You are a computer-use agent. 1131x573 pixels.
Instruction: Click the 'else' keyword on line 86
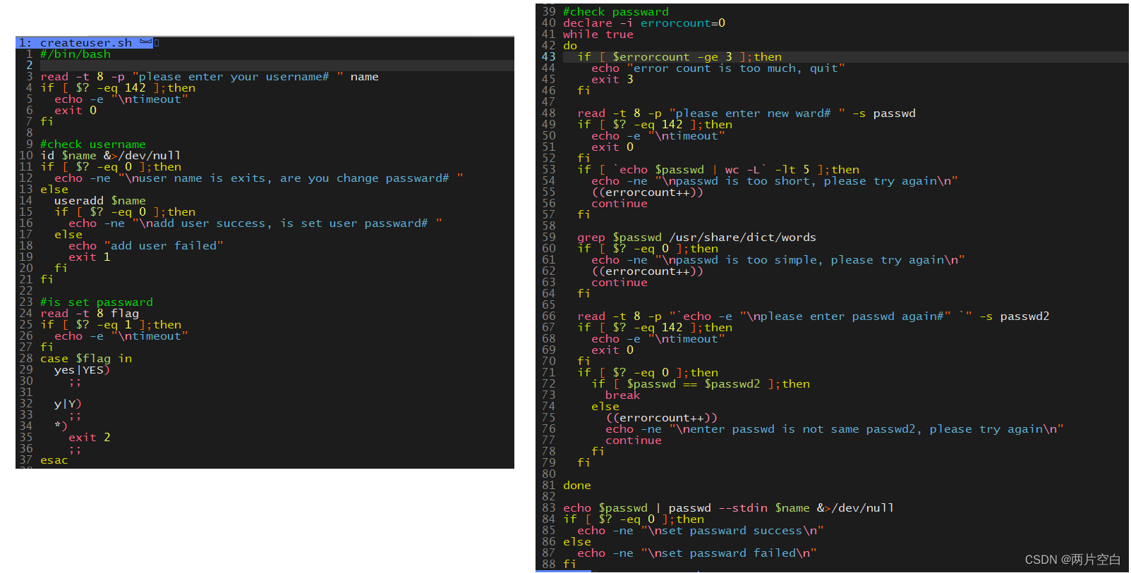pyautogui.click(x=577, y=542)
